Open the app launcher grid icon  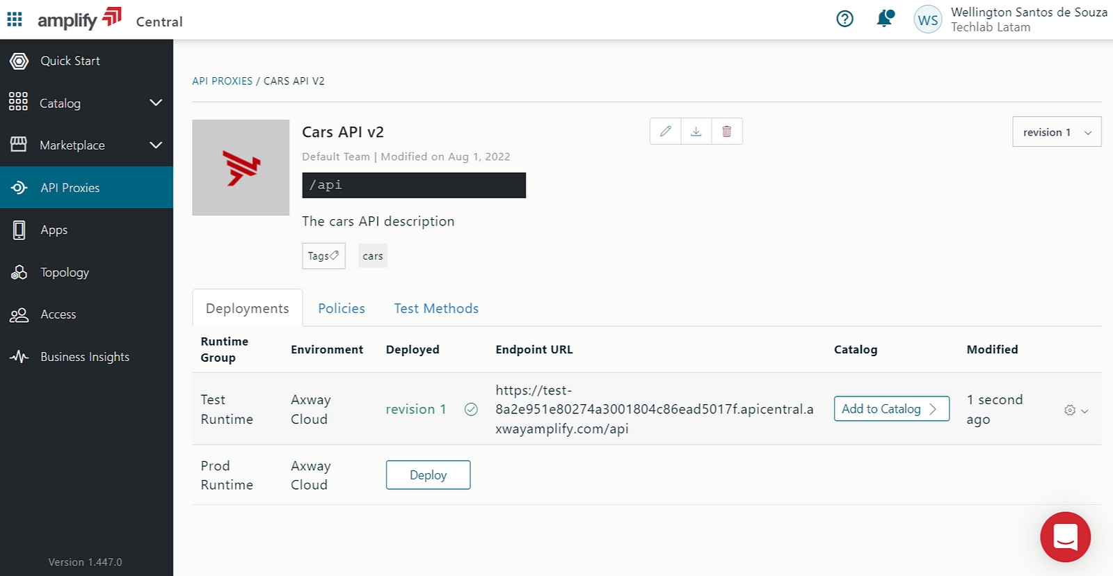[x=15, y=19]
